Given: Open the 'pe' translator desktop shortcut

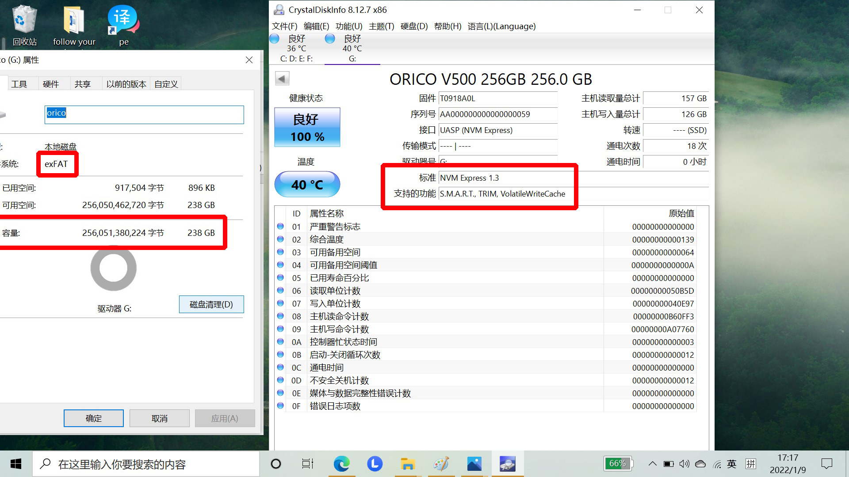Looking at the screenshot, I should [x=123, y=24].
